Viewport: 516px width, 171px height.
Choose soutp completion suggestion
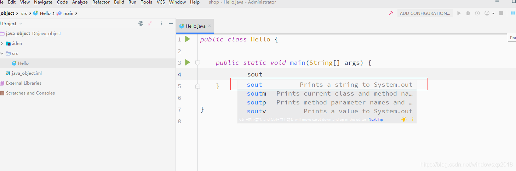(327, 102)
